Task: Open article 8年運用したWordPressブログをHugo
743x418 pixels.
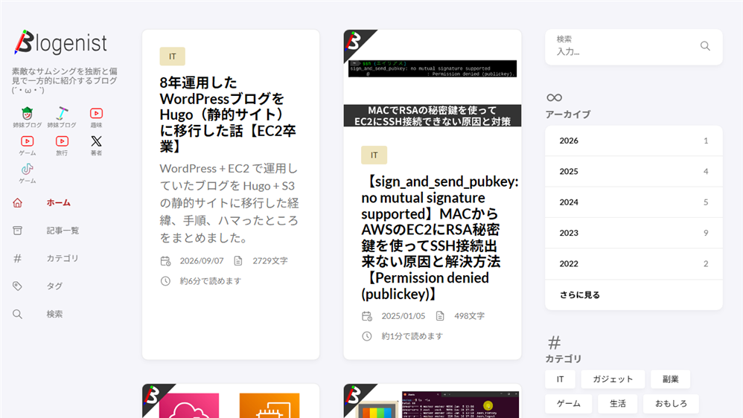Action: [229, 115]
